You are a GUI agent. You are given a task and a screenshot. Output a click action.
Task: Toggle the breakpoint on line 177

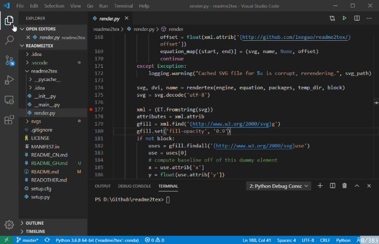coord(91,109)
